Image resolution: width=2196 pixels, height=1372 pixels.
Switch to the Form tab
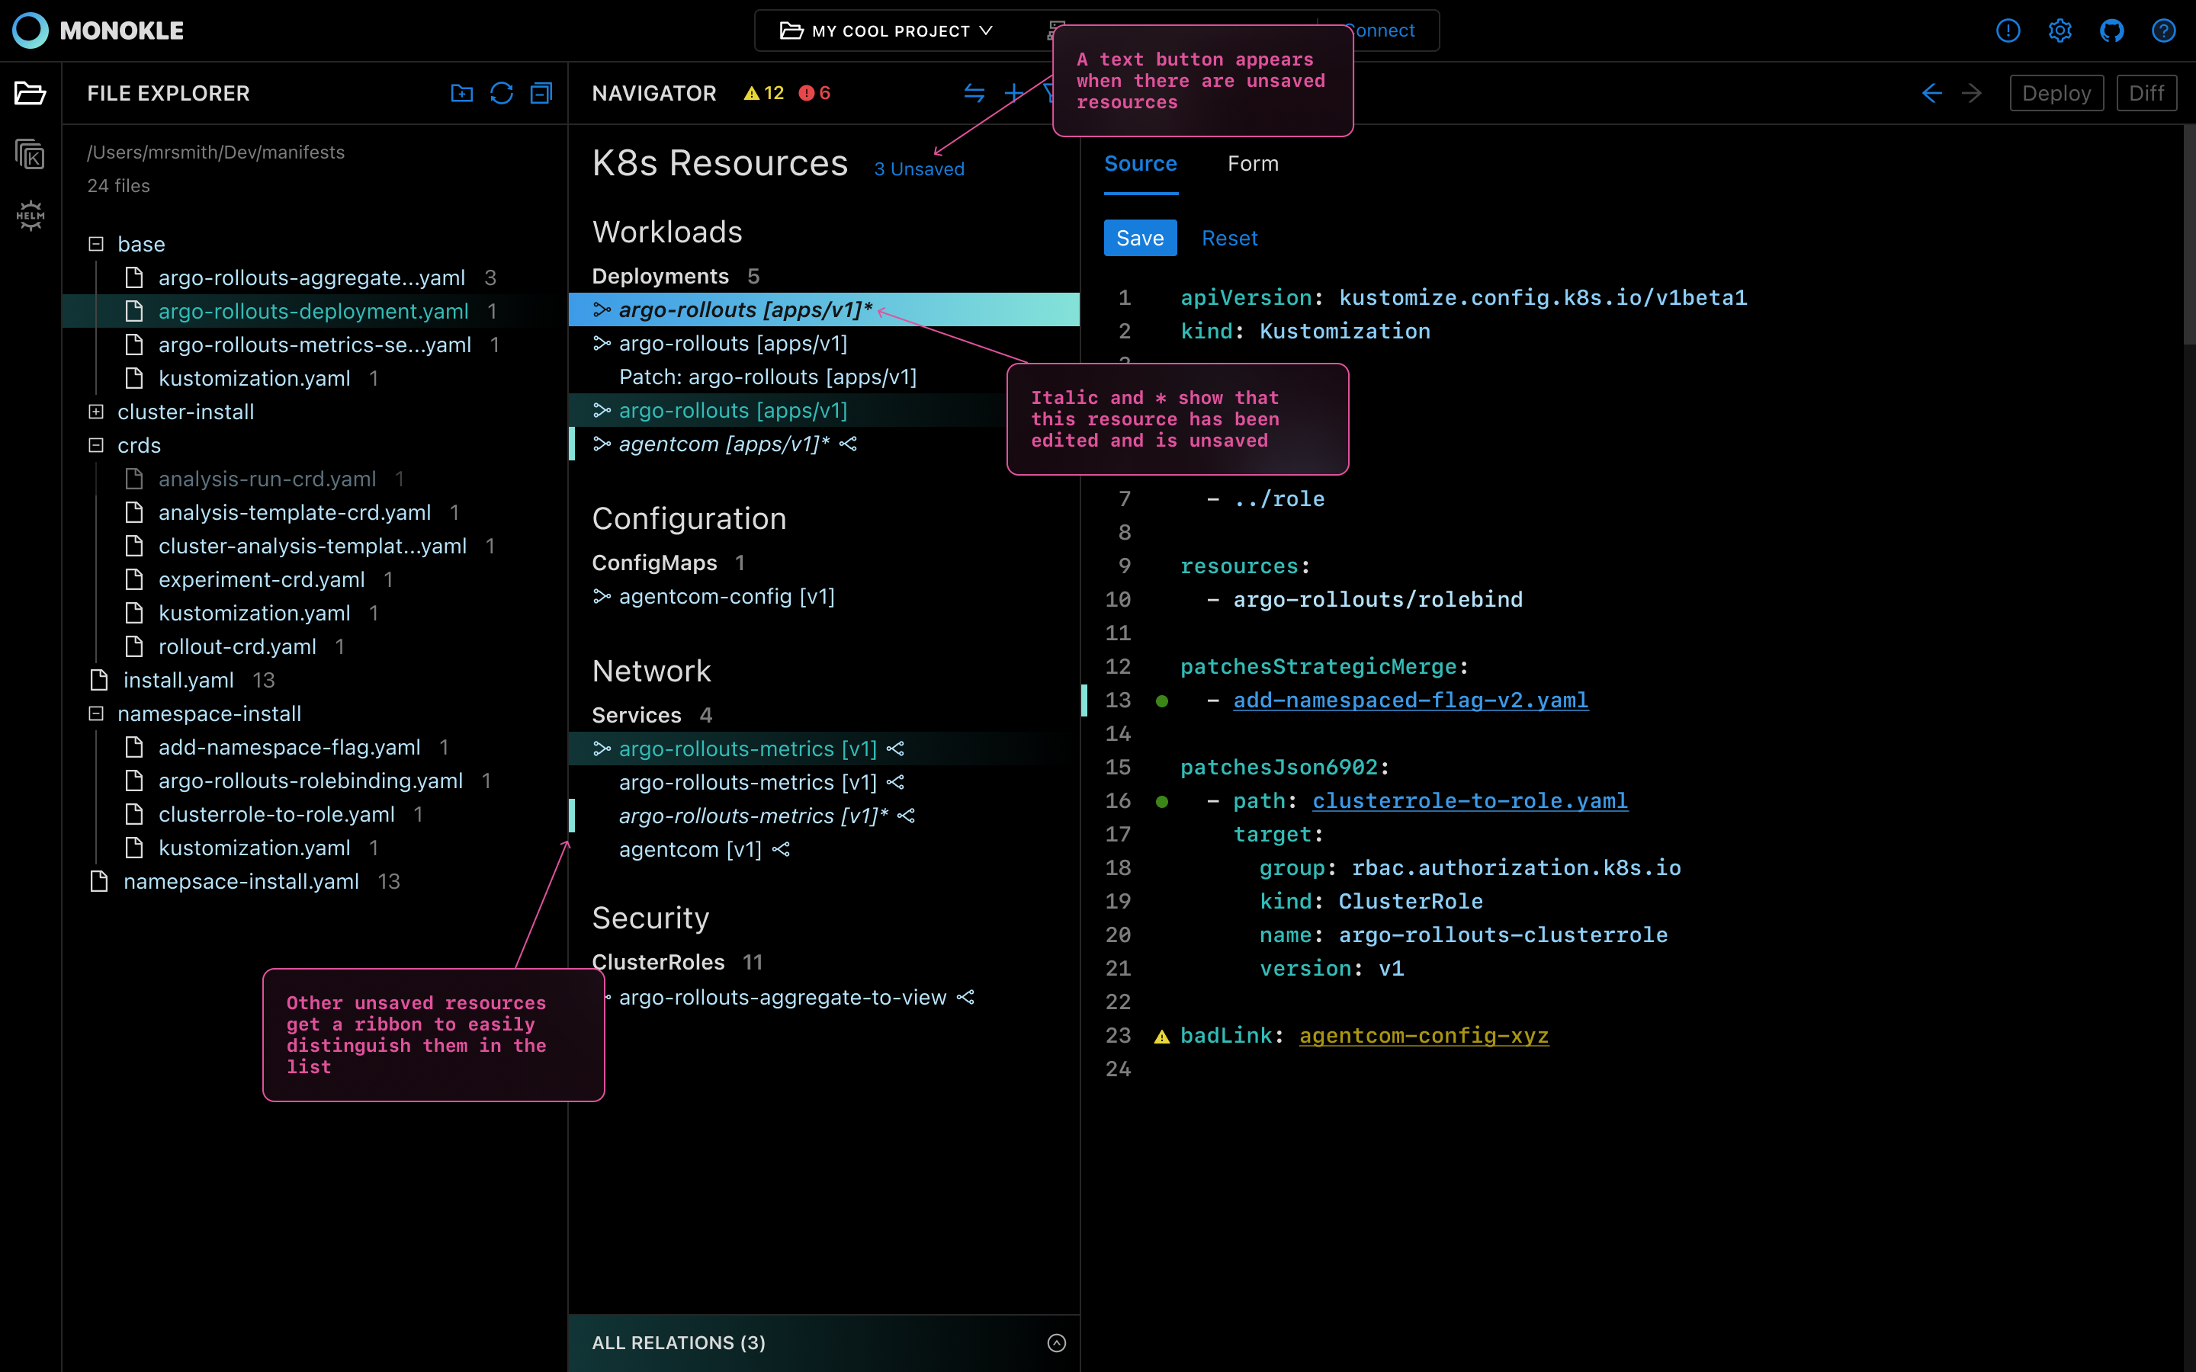click(x=1252, y=163)
